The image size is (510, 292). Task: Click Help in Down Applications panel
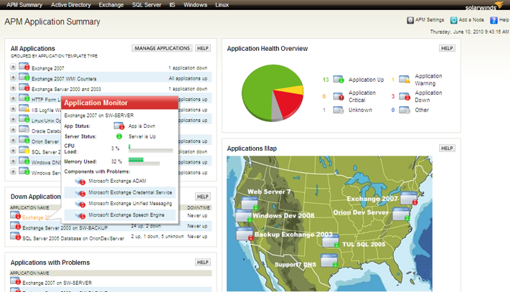pos(202,197)
